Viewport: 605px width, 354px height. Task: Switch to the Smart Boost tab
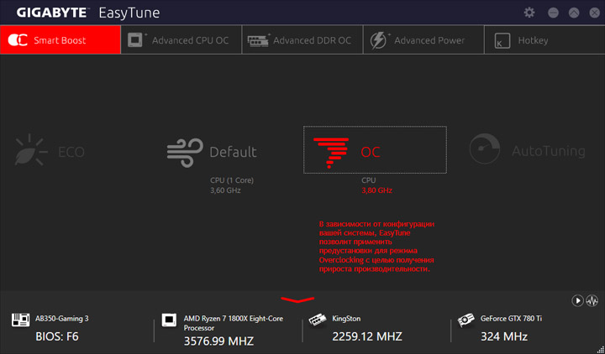point(60,39)
